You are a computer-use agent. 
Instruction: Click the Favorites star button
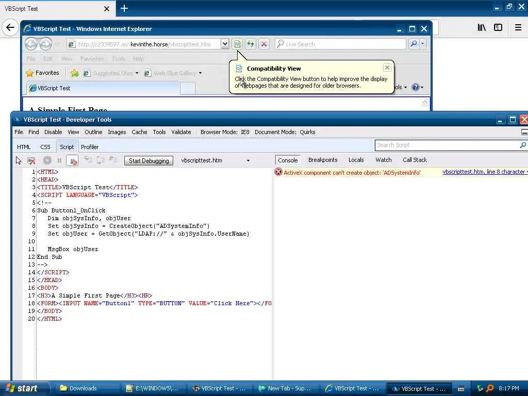42,73
